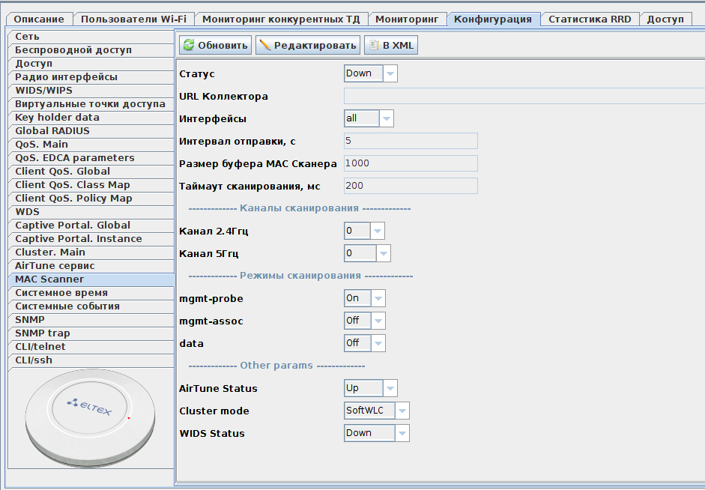Open the Статистика RRD tab
The height and width of the screenshot is (490, 705).
coord(590,19)
